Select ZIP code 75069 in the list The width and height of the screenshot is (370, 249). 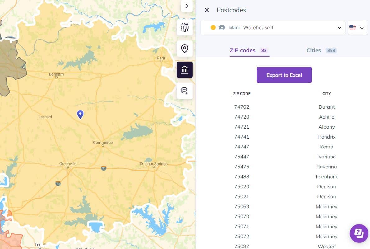pos(242,206)
